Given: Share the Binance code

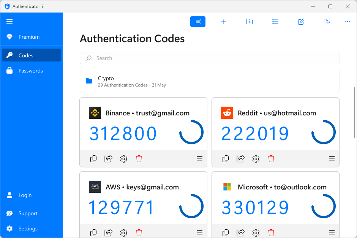Looking at the screenshot, I should [x=108, y=159].
